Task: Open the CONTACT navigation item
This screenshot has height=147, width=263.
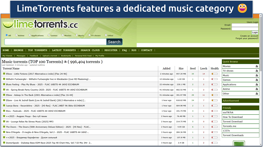Action: (x=147, y=50)
